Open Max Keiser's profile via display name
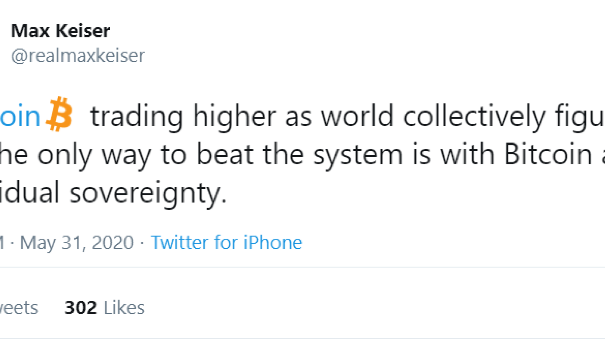The image size is (605, 340). [60, 31]
